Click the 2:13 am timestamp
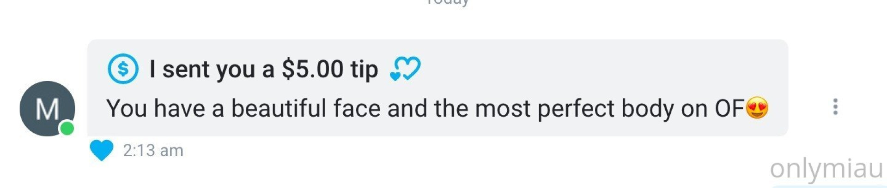The width and height of the screenshot is (887, 188). pos(153,150)
